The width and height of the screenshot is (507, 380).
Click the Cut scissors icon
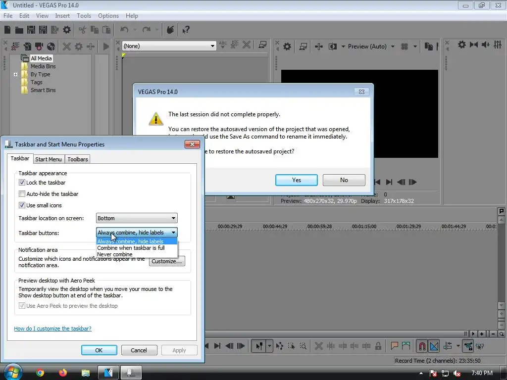[83, 30]
